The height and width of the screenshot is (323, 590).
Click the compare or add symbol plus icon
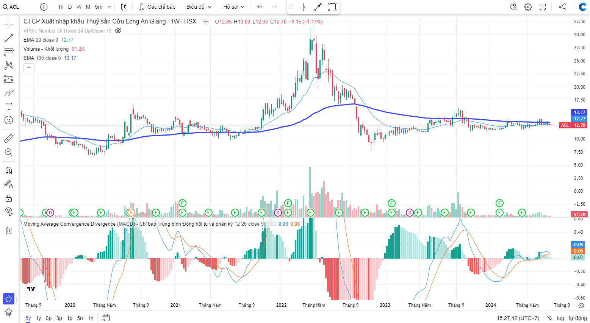click(x=44, y=7)
